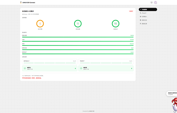This screenshot has height=113, width=177.
Task: Toggle the monitor theme icon in header
Action: tap(152, 3)
